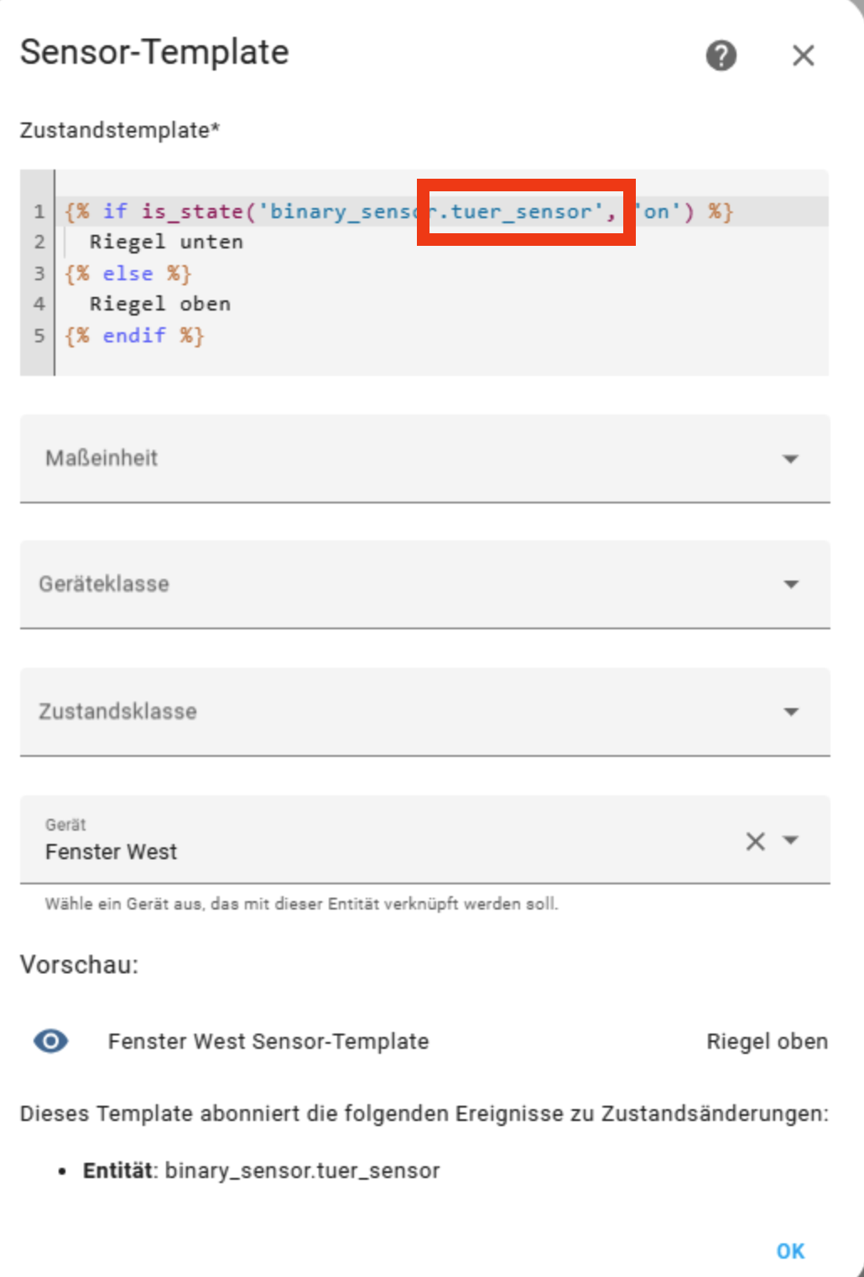Close the Sensor-Template dialog
Image resolution: width=864 pixels, height=1277 pixels.
click(x=803, y=56)
